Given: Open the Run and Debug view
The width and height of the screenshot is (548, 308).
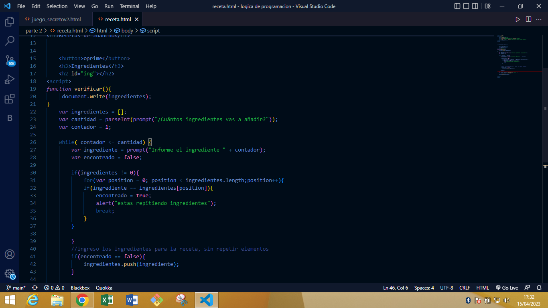Looking at the screenshot, I should click(10, 79).
